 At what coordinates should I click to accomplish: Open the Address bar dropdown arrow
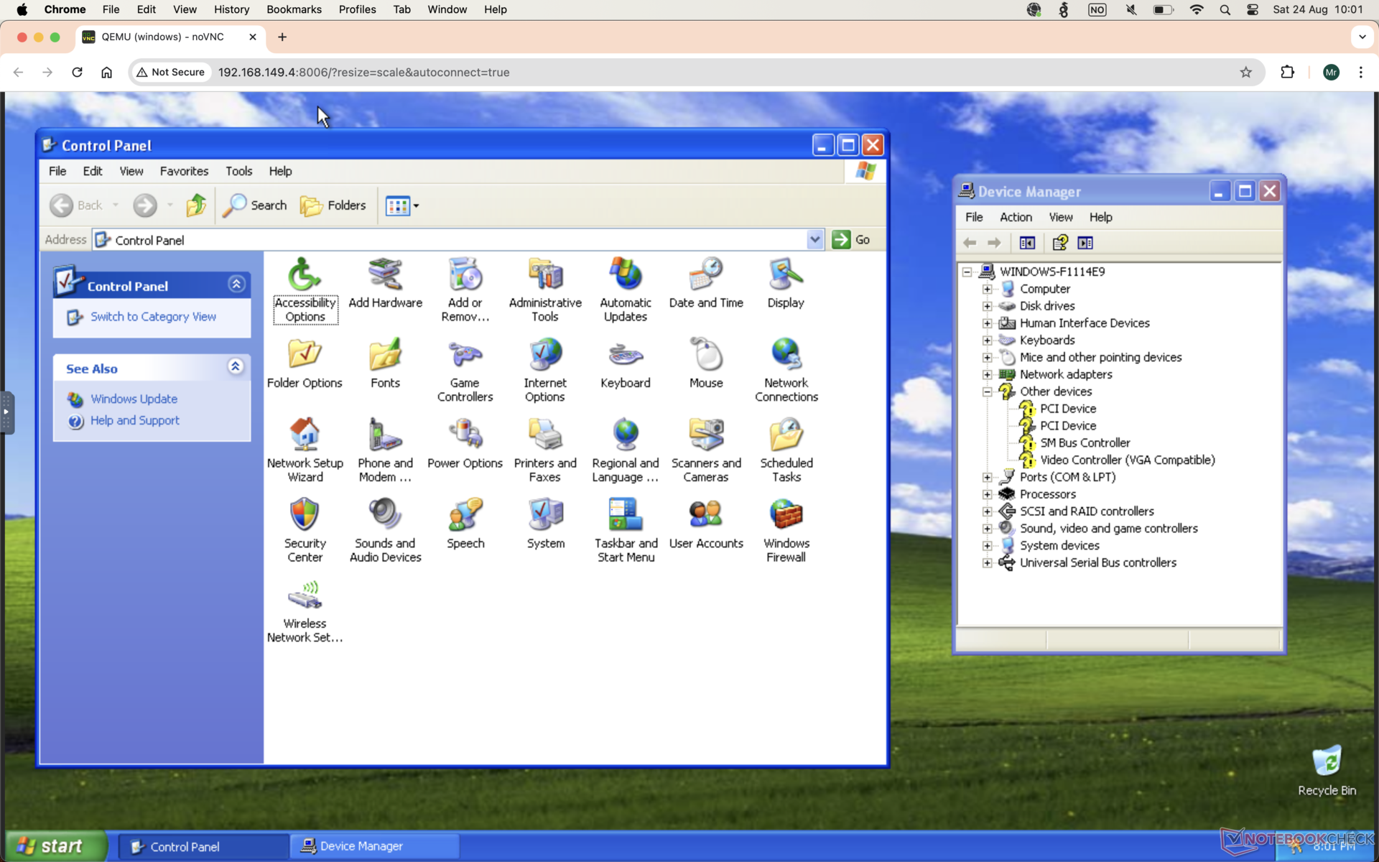[814, 239]
